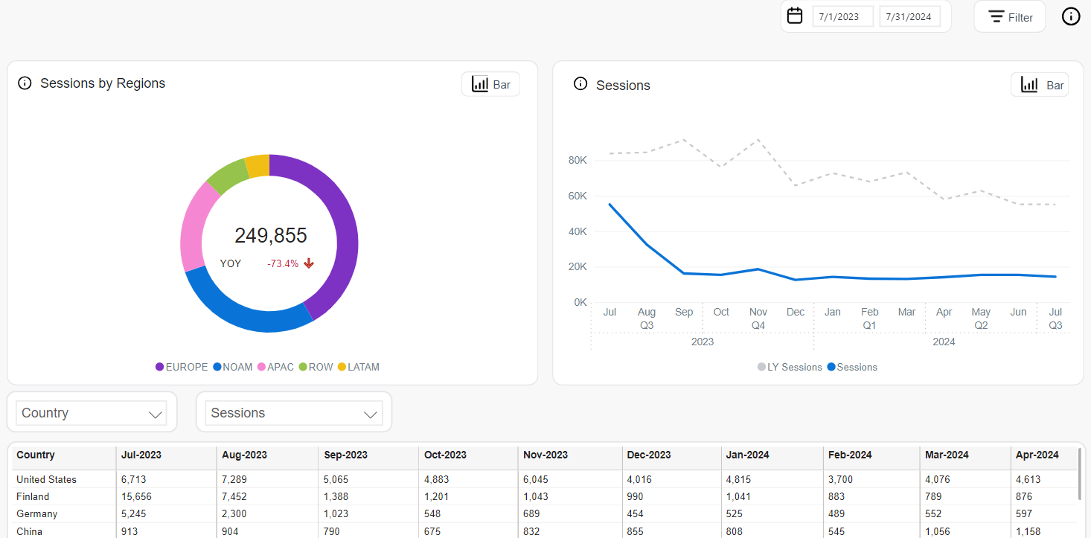Click the dashboard info icon beside Filter
Screen dimensions: 1091x538
tap(1071, 16)
